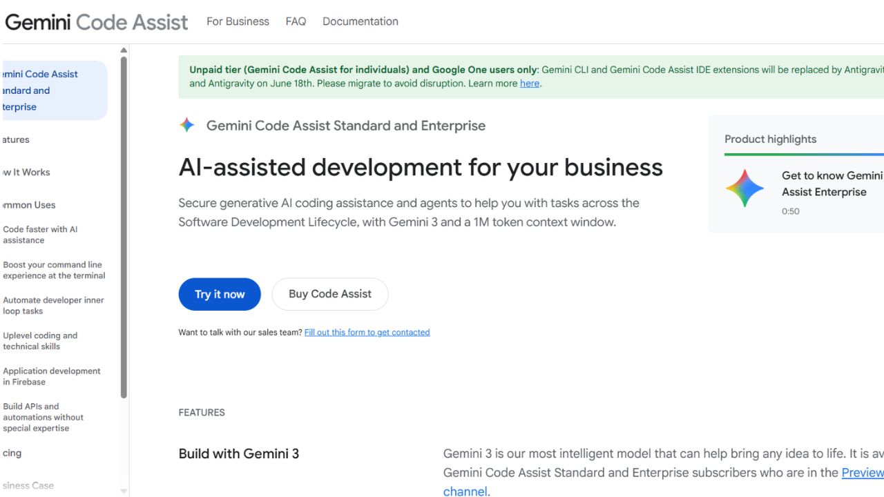Open 'Code faster with AI assistance' sidebar link
The image size is (884, 497).
pyautogui.click(x=40, y=235)
